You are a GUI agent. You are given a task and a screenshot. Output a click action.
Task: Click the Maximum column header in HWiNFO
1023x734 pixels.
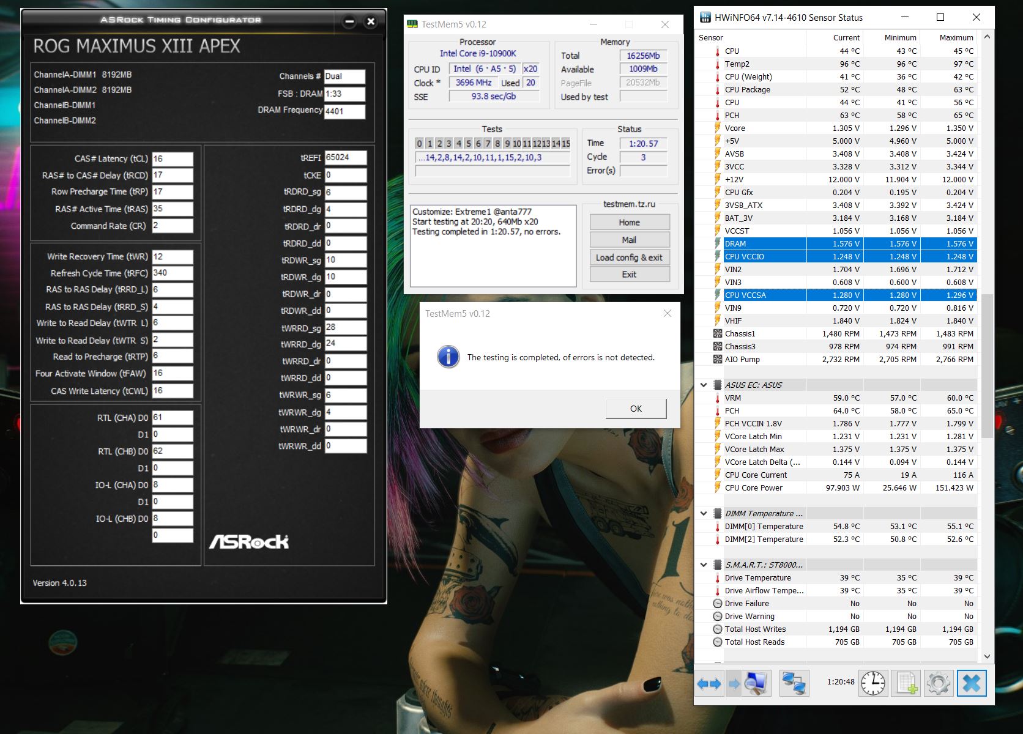[956, 38]
